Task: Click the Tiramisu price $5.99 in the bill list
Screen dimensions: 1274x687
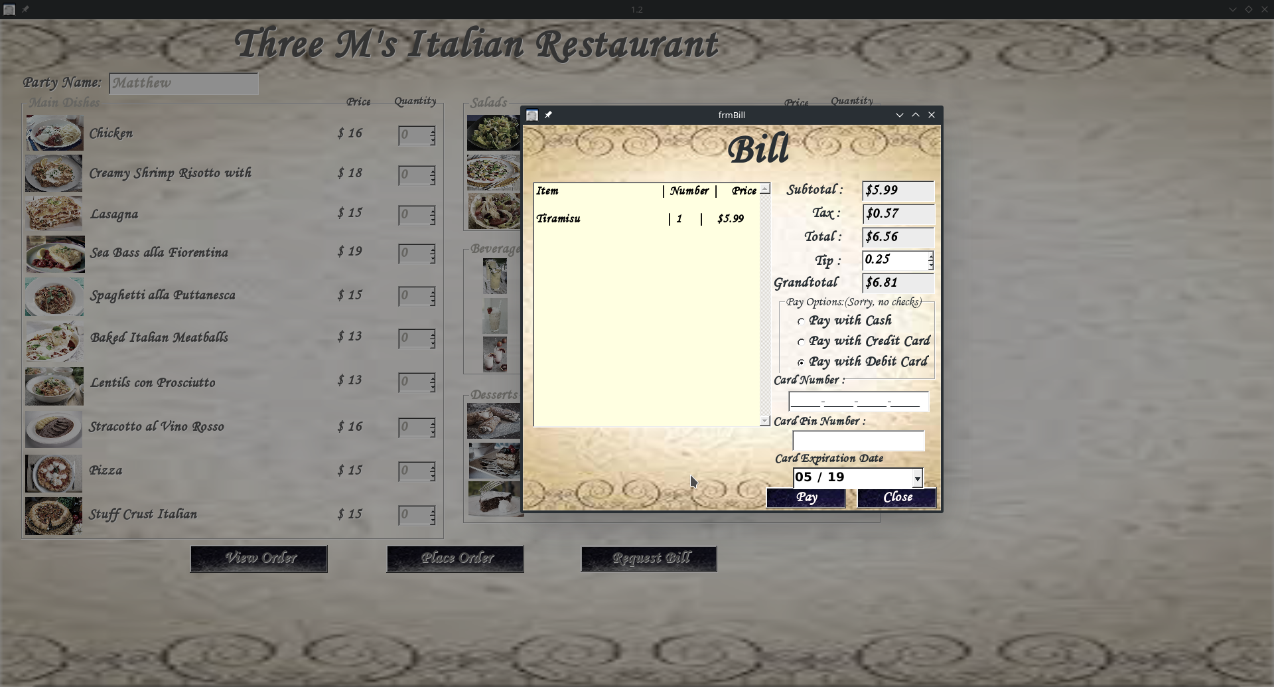Action: 731,219
